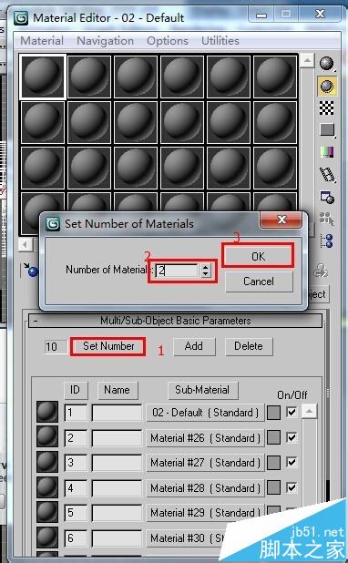Click the Name column header button

(118, 390)
